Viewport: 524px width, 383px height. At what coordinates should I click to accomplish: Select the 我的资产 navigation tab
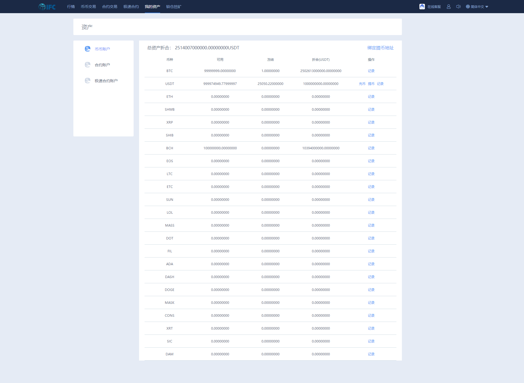(152, 7)
